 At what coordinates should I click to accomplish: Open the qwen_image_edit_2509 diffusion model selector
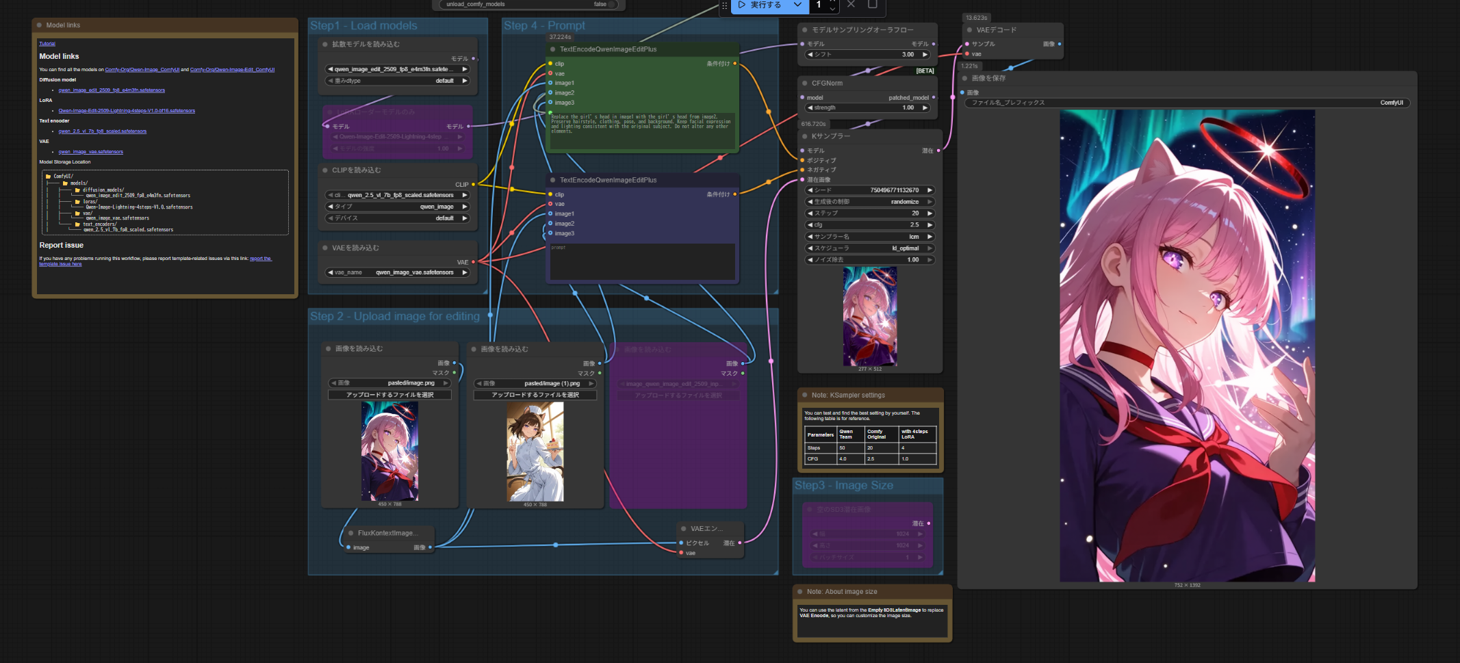click(x=398, y=69)
